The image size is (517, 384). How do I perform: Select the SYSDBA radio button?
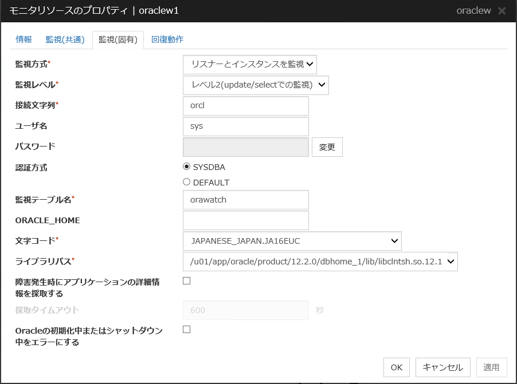point(186,167)
